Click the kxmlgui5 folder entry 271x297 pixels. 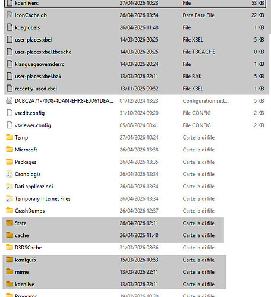[x=114, y=260]
